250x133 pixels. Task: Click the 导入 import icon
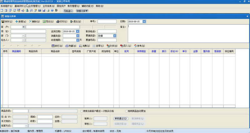[122, 46]
